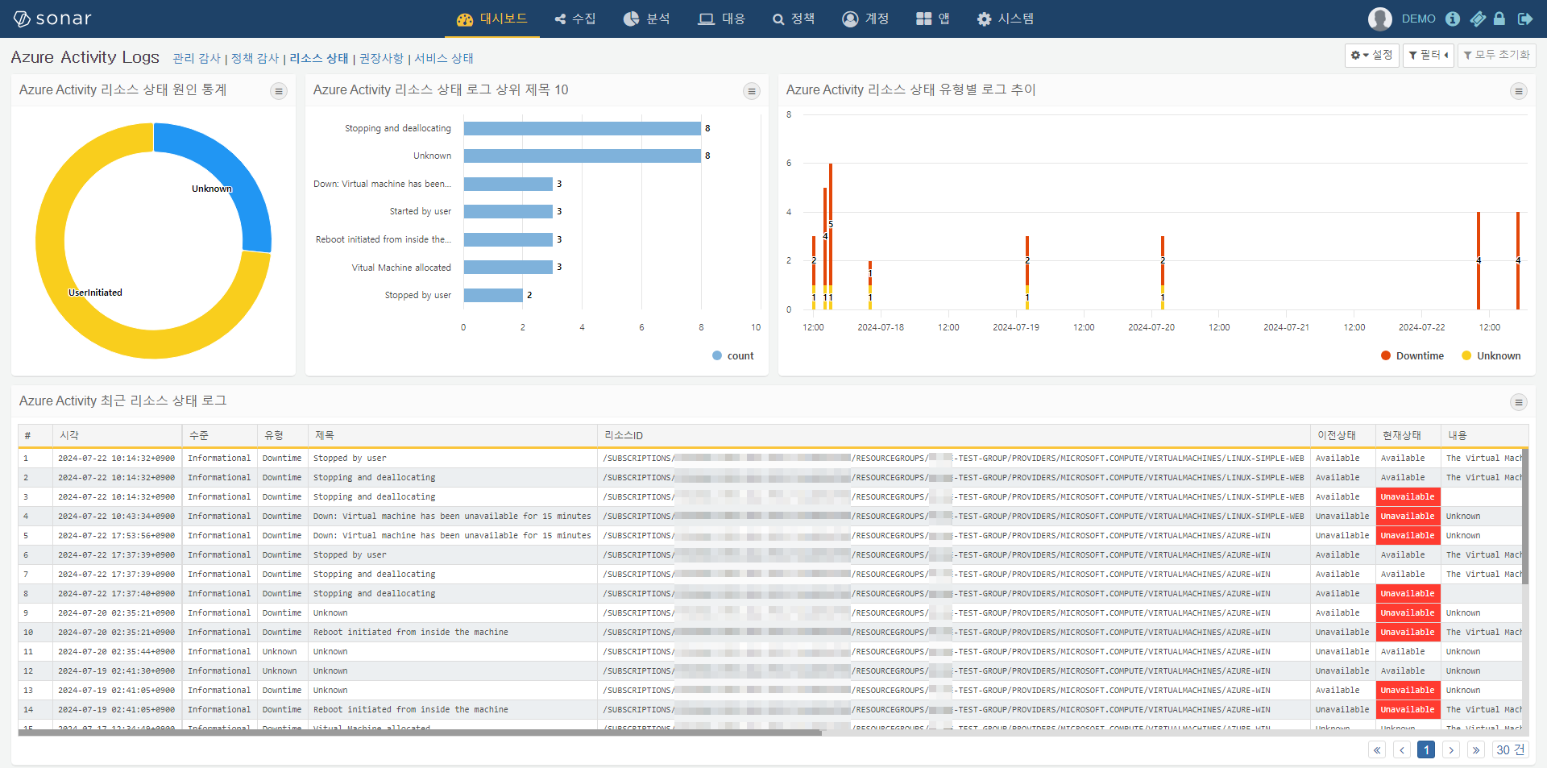The image size is (1547, 768).
Task: Sort by the 제목 column header
Action: coord(452,435)
